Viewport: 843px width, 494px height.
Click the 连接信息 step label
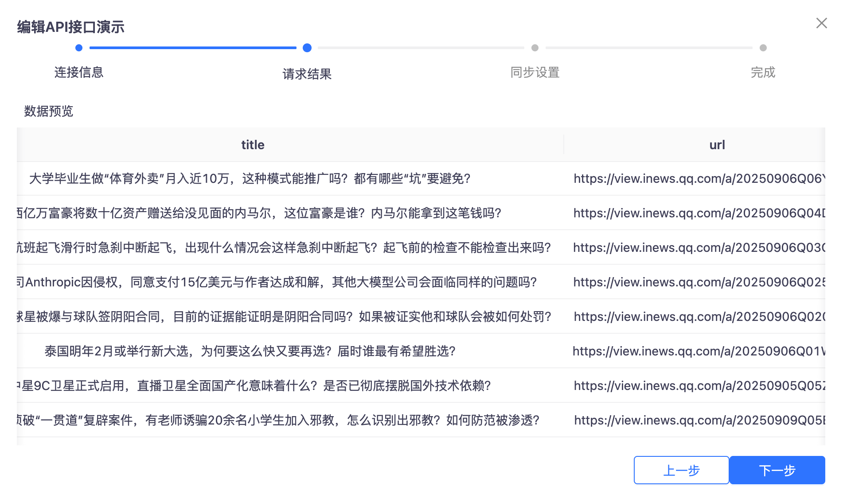click(x=79, y=72)
